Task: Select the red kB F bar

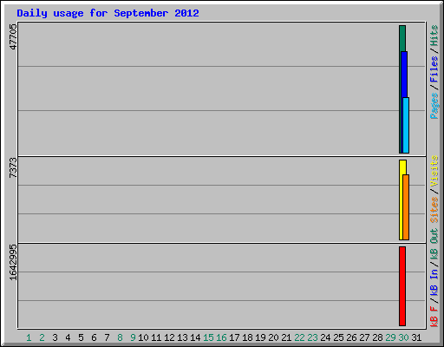Action: tap(402, 286)
